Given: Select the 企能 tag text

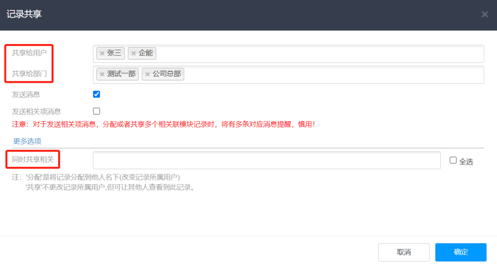Looking at the screenshot, I should pyautogui.click(x=146, y=53).
